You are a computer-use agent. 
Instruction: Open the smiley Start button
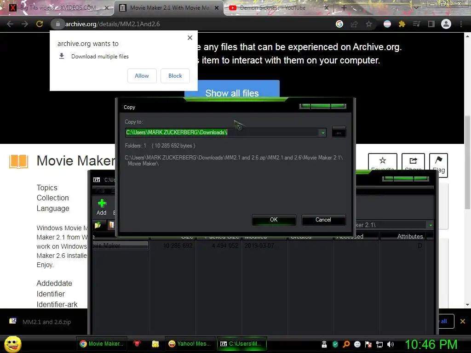point(12,344)
